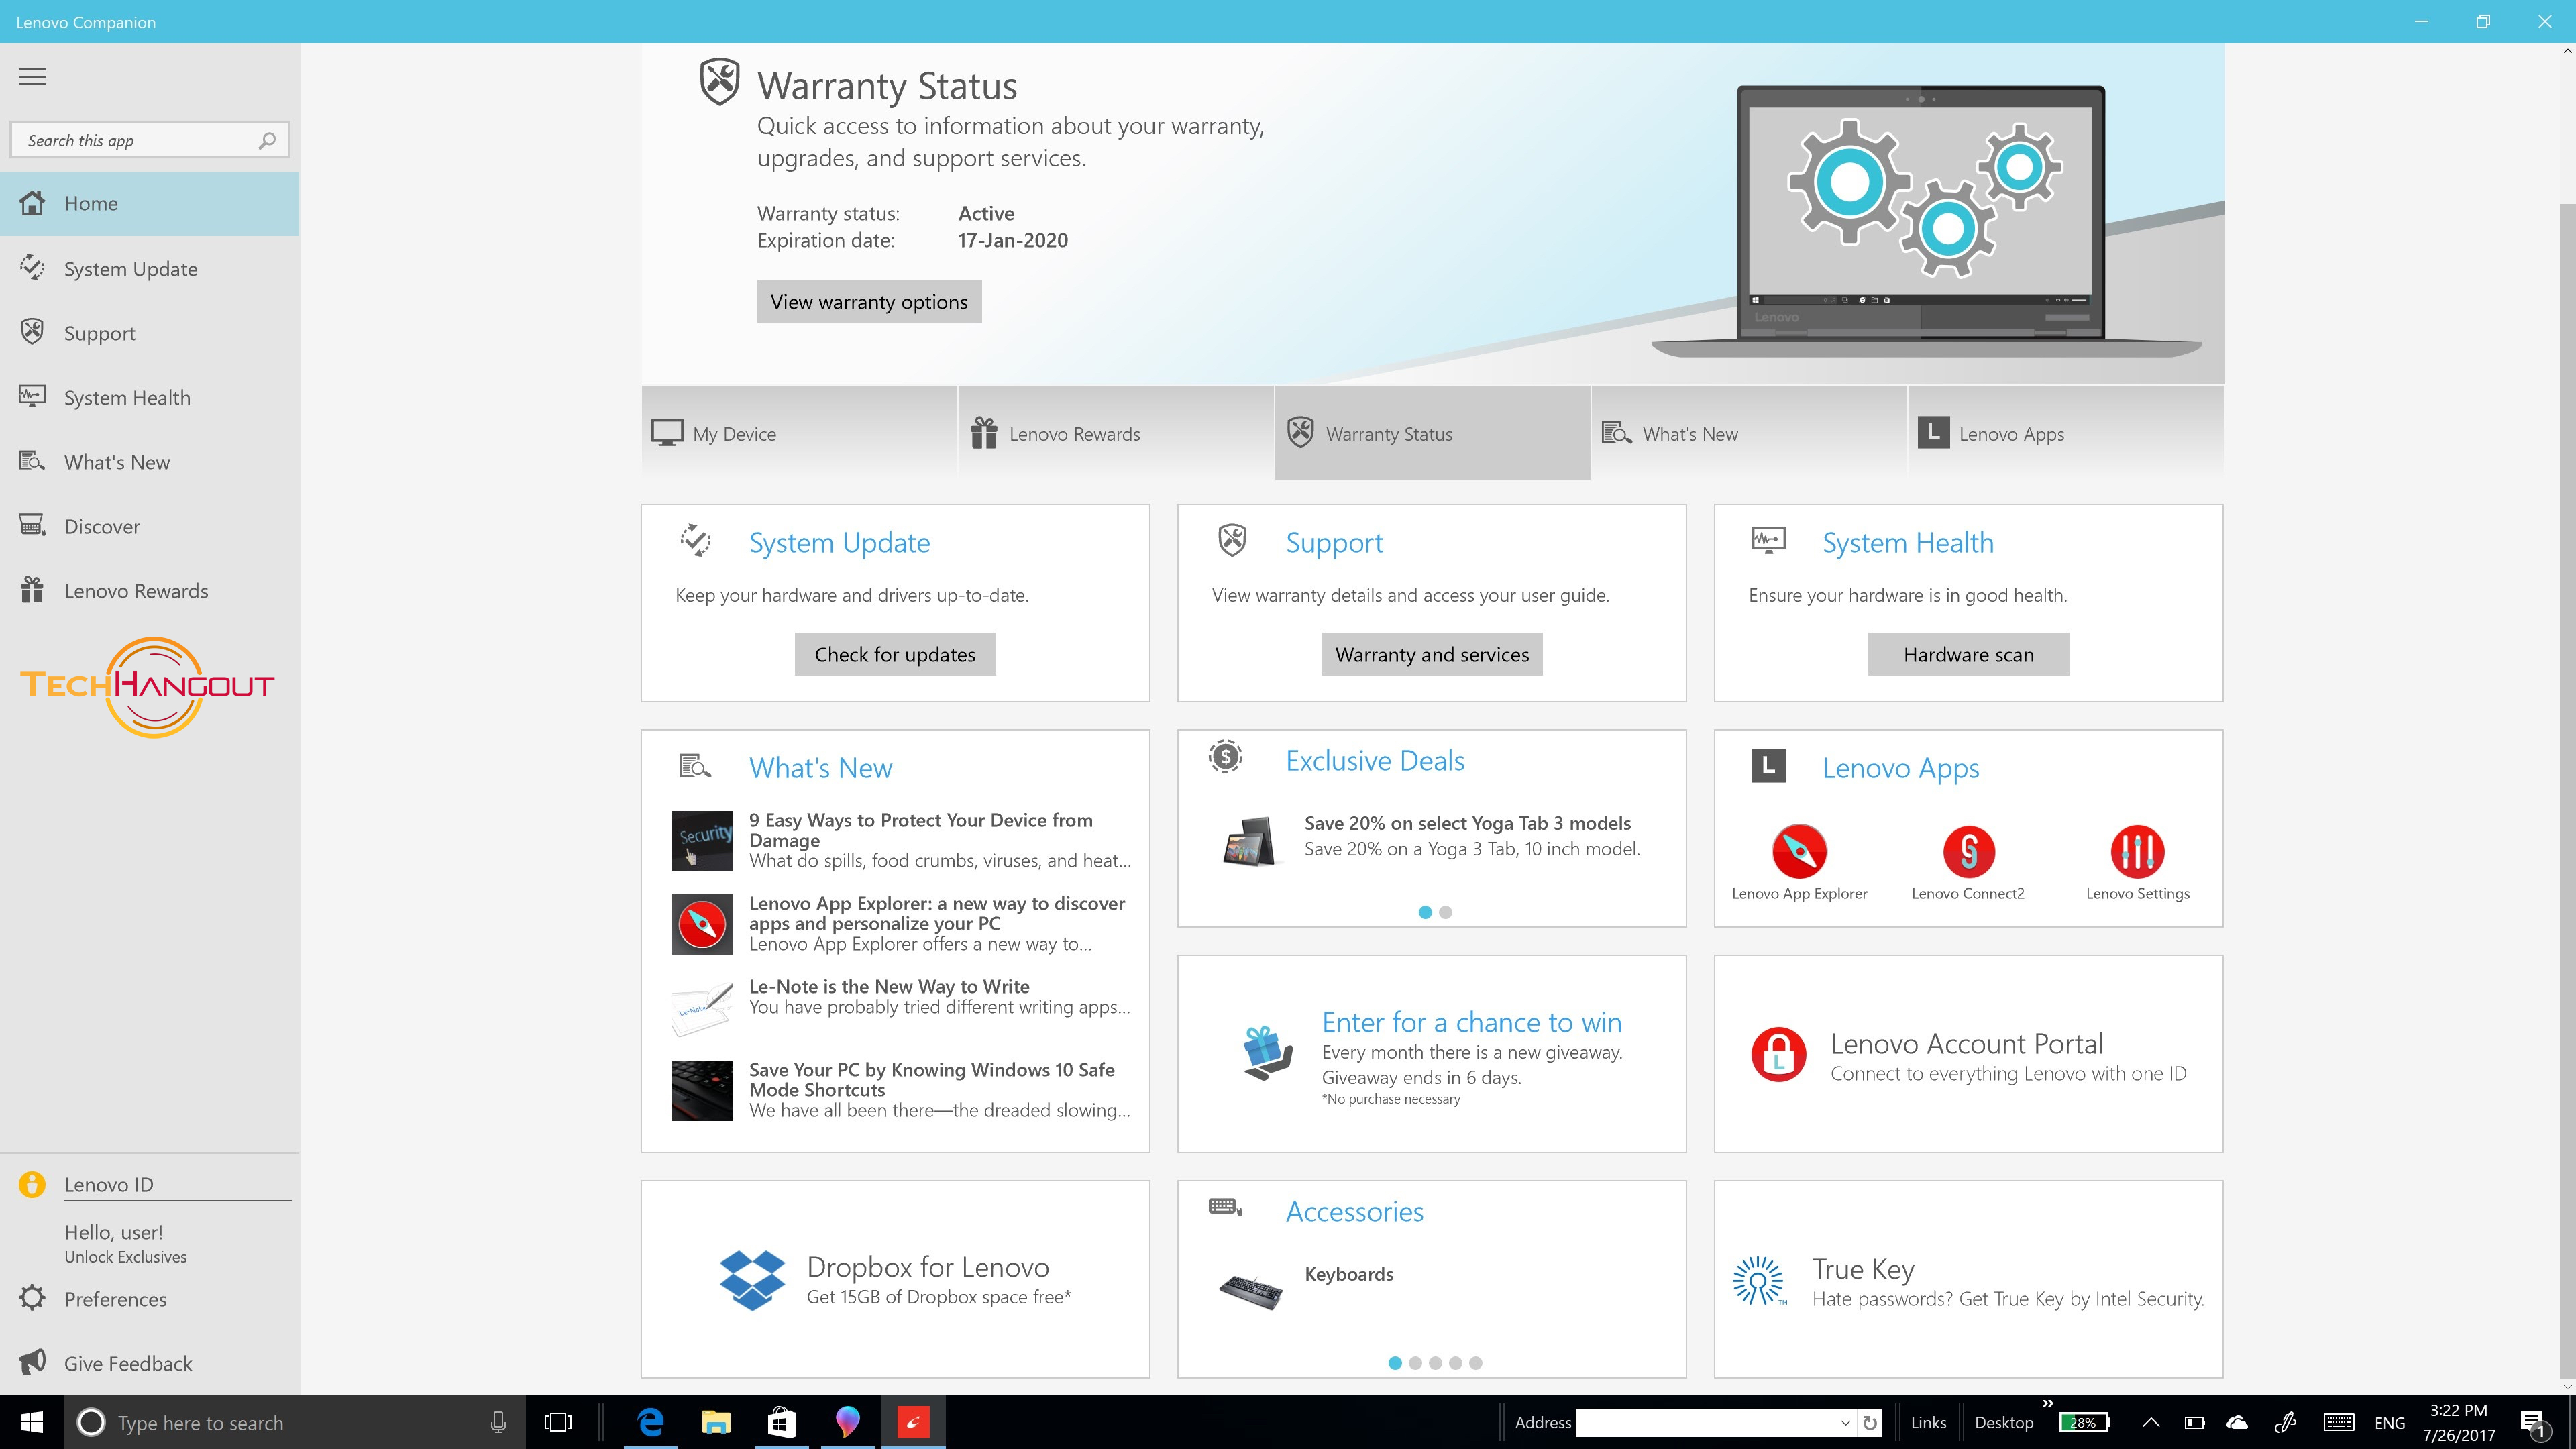Open Lenovo Rewards in the sidebar
Image resolution: width=2576 pixels, height=1449 pixels.
[x=150, y=591]
